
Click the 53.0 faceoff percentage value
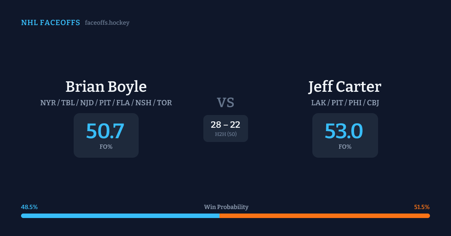click(x=344, y=131)
